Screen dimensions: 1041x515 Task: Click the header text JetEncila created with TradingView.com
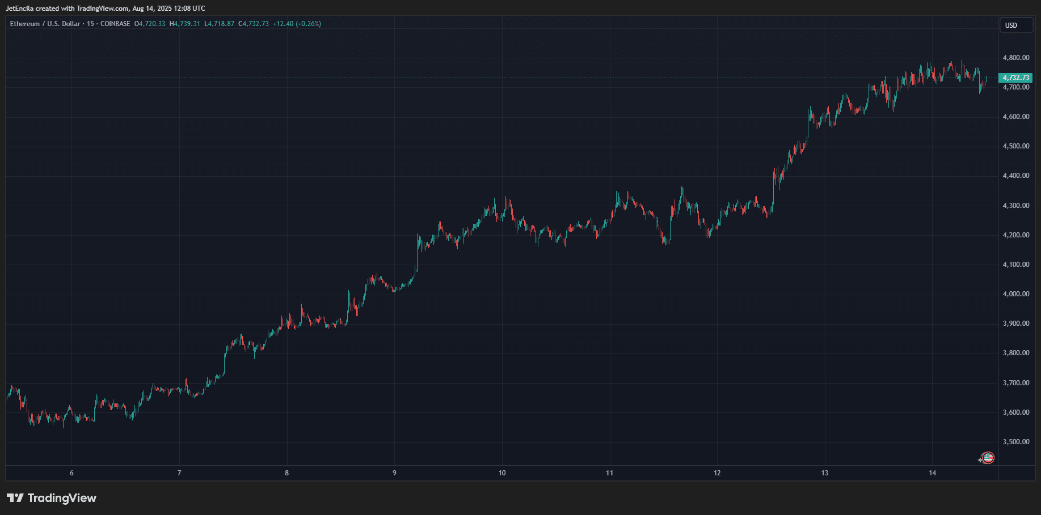(x=67, y=8)
